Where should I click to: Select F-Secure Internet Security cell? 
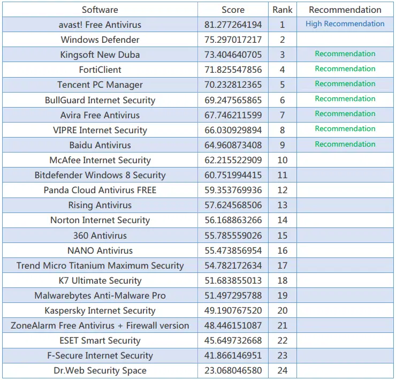point(100,356)
